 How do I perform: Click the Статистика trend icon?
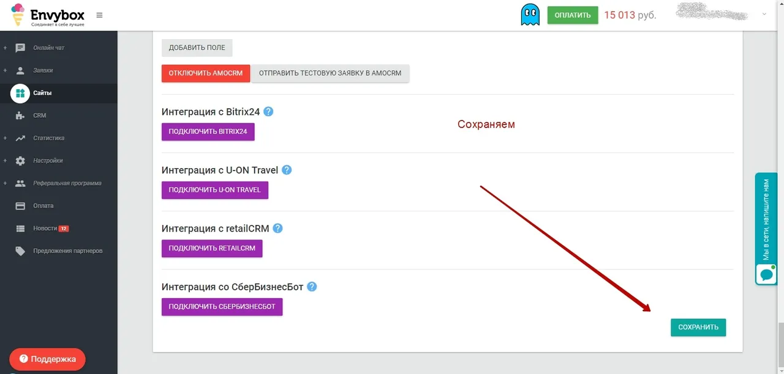tap(20, 138)
